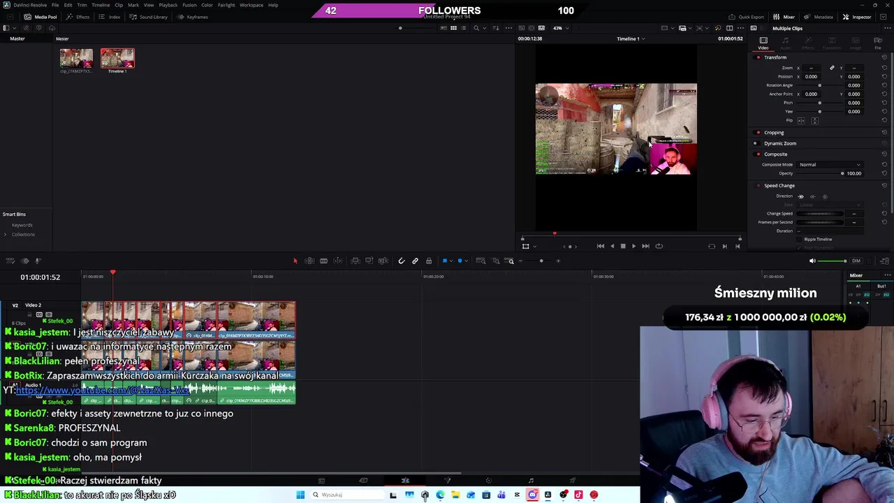
Task: Expand the Dynamic Zoom section
Action: click(780, 143)
